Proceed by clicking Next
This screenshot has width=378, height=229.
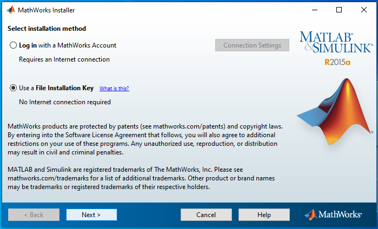point(91,214)
